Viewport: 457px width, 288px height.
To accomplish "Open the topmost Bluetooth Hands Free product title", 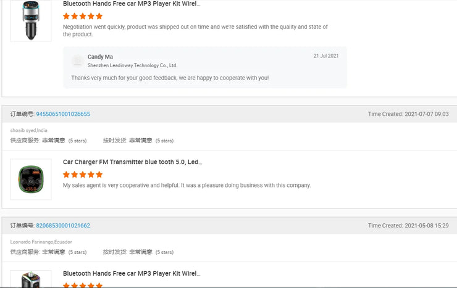I will 132,4.
